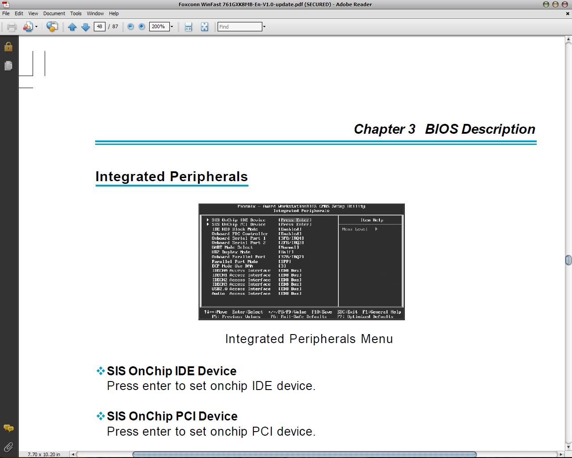Viewport: 572px width, 458px height.
Task: Click the Print icon in the toolbar
Action: click(12, 27)
